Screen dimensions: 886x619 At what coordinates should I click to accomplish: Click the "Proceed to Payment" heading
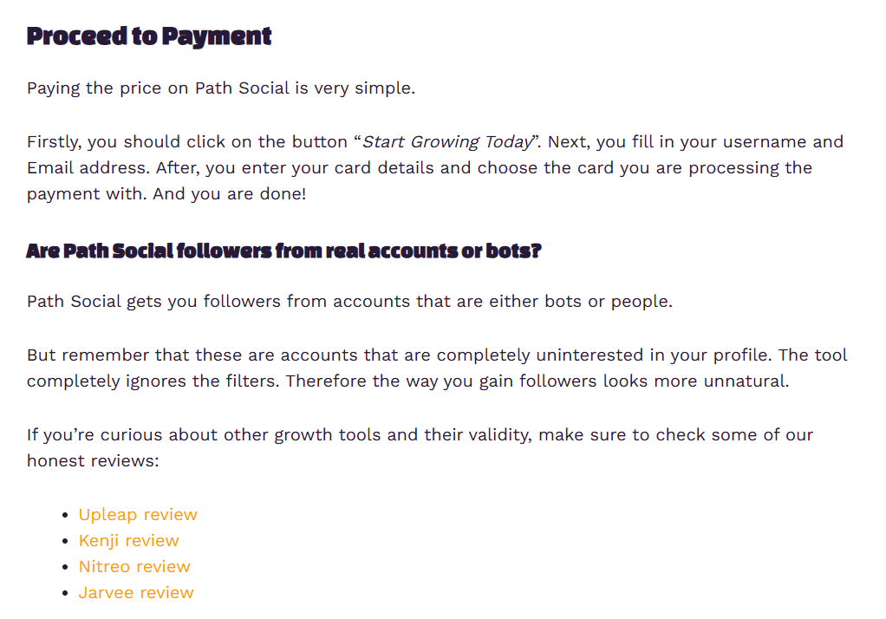pyautogui.click(x=149, y=36)
